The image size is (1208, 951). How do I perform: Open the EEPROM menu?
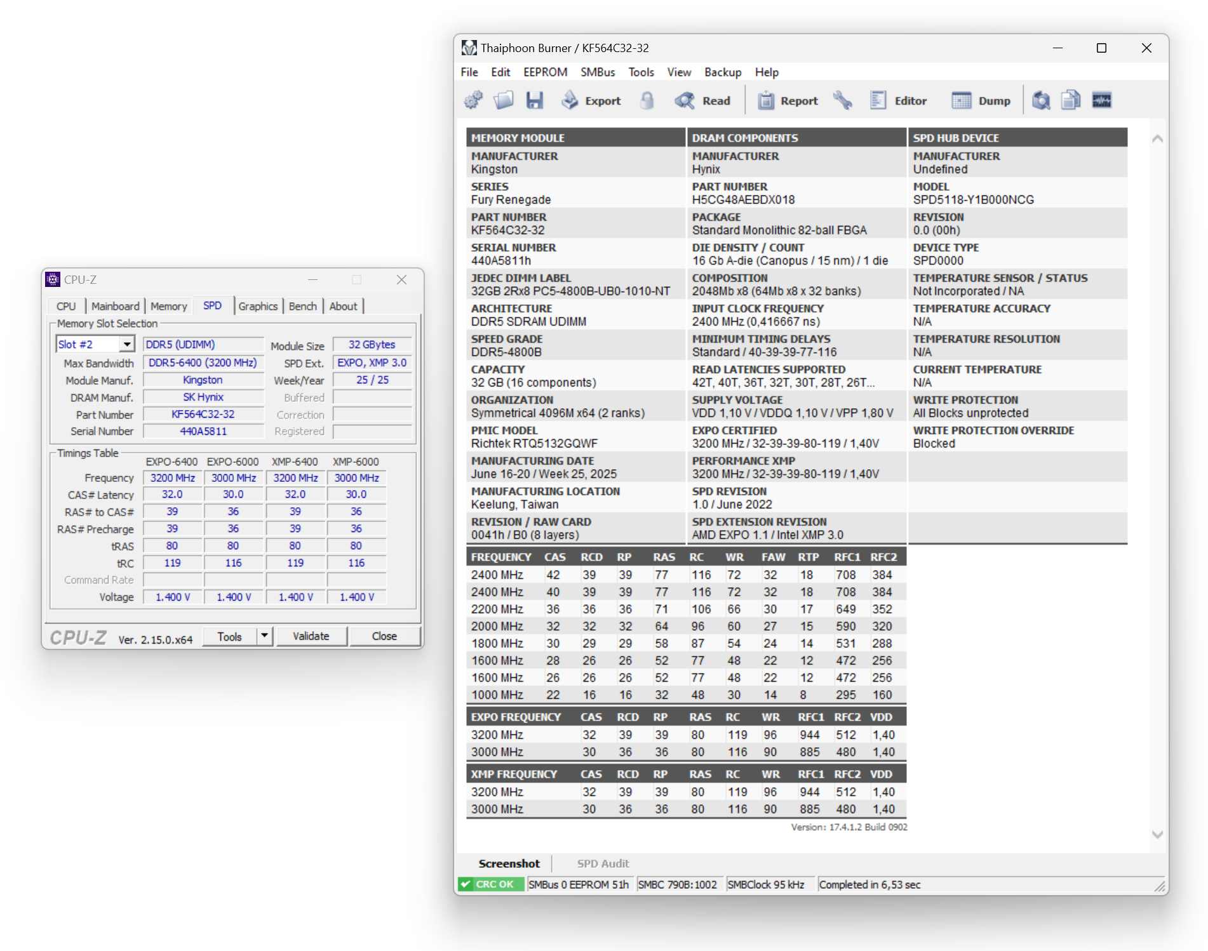point(545,72)
